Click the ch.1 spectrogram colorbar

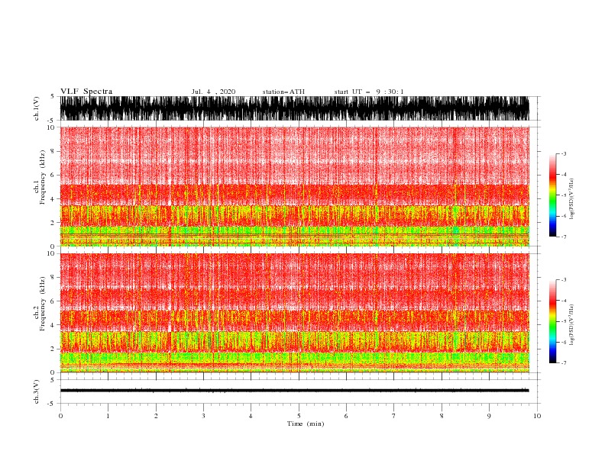pos(553,195)
